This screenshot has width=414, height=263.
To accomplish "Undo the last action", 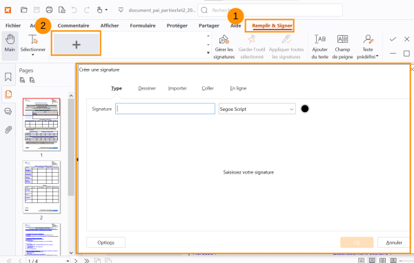I will [75, 10].
